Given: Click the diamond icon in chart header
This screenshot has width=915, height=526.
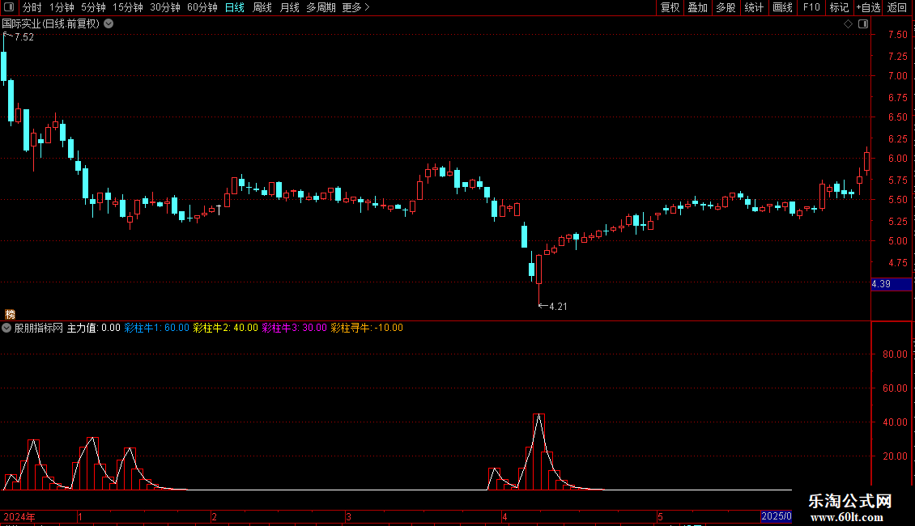Looking at the screenshot, I should click(848, 24).
